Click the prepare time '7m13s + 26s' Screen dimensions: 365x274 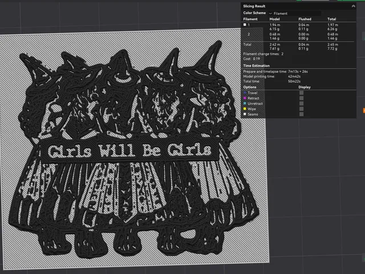(x=298, y=71)
